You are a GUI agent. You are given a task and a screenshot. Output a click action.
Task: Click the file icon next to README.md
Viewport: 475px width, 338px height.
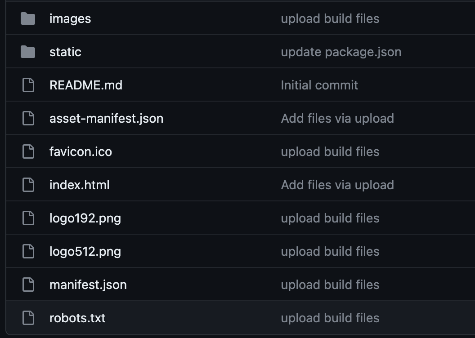[x=28, y=85]
